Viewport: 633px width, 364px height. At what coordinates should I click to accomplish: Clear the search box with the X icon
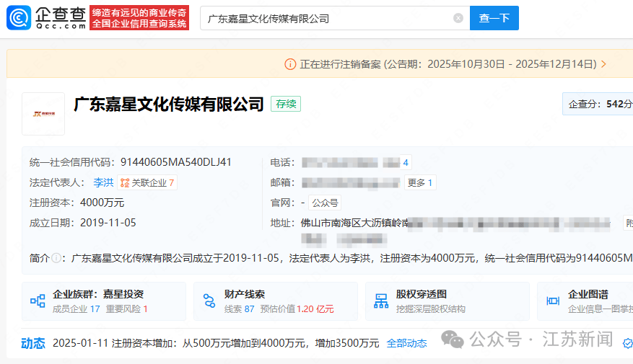pos(458,18)
